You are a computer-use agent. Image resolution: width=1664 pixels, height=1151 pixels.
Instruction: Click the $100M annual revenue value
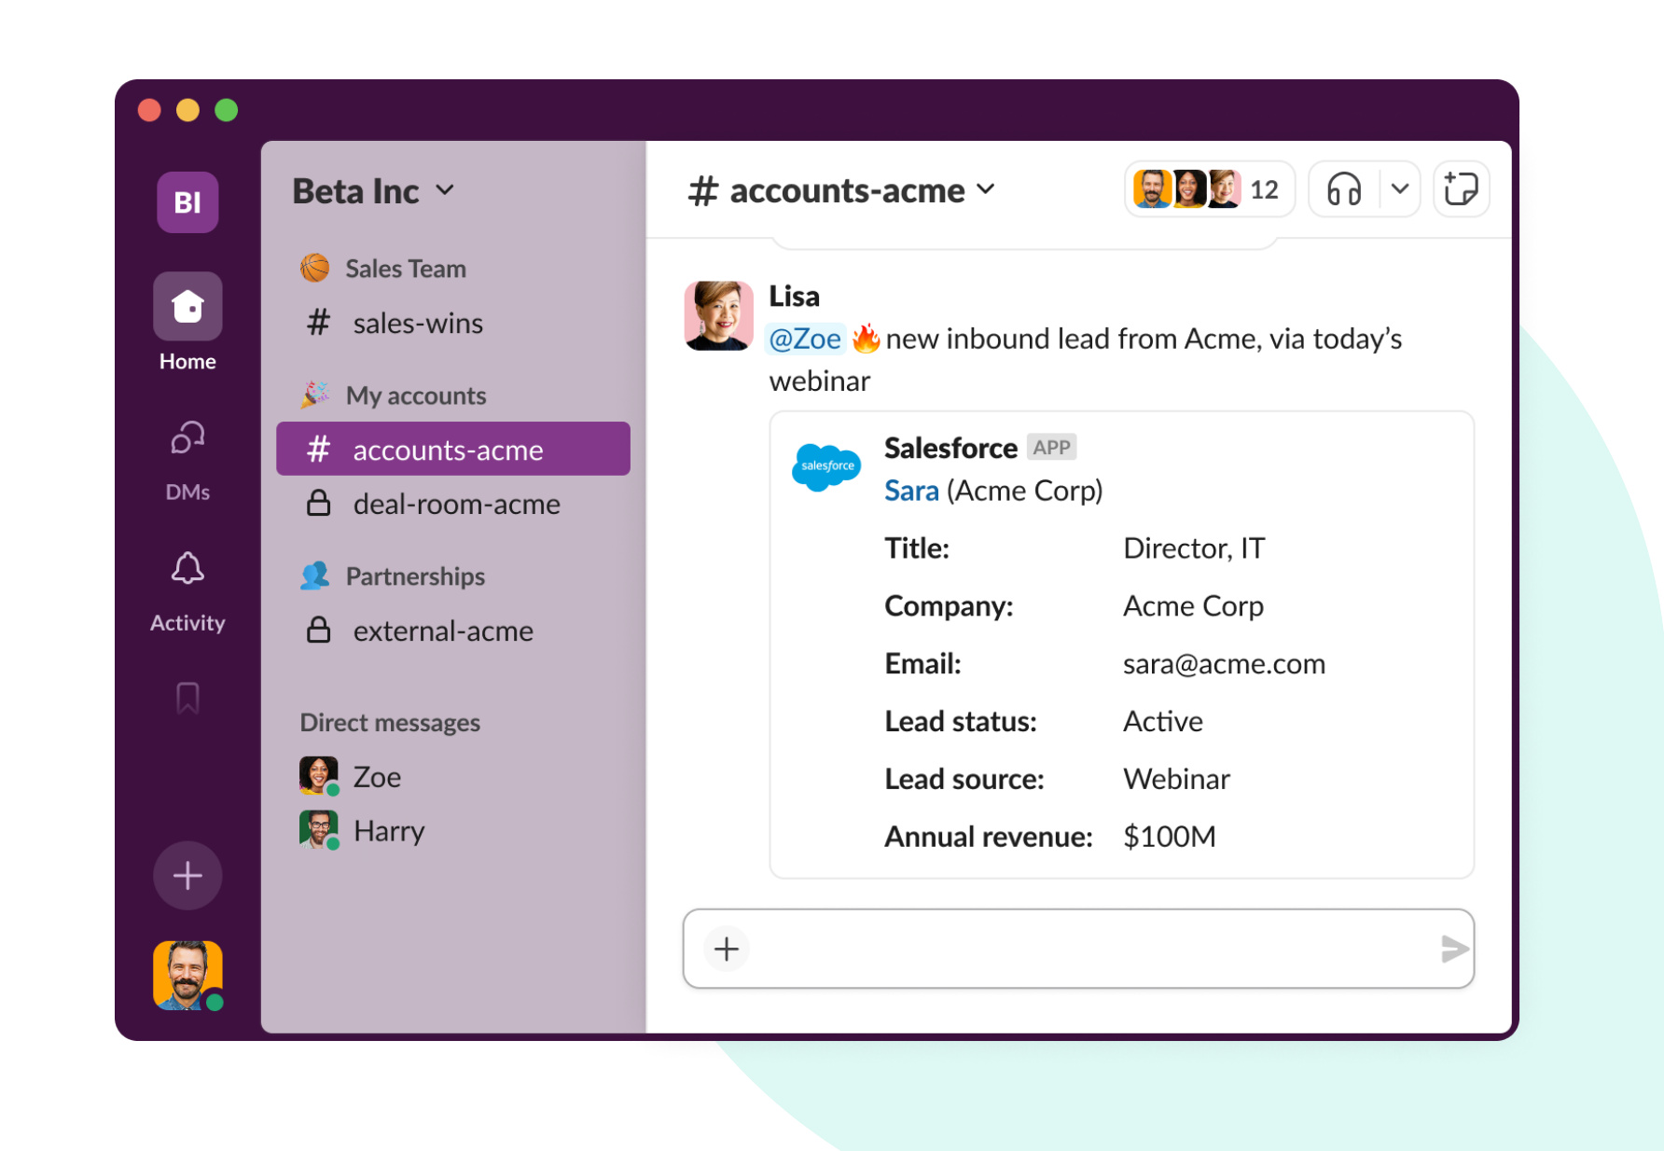(x=1170, y=837)
